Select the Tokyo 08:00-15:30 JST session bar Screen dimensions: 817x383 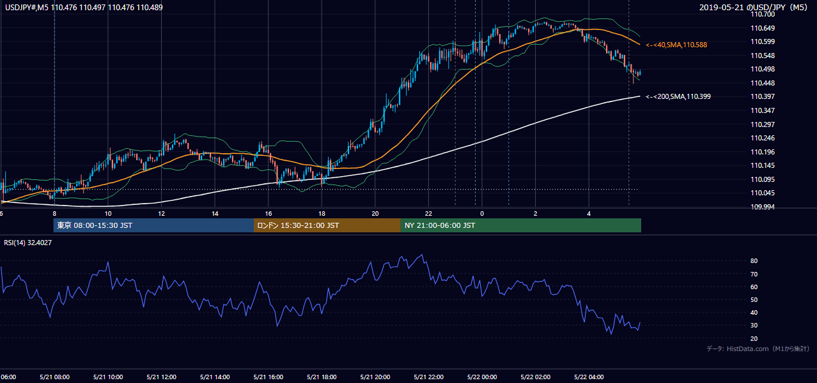click(154, 225)
